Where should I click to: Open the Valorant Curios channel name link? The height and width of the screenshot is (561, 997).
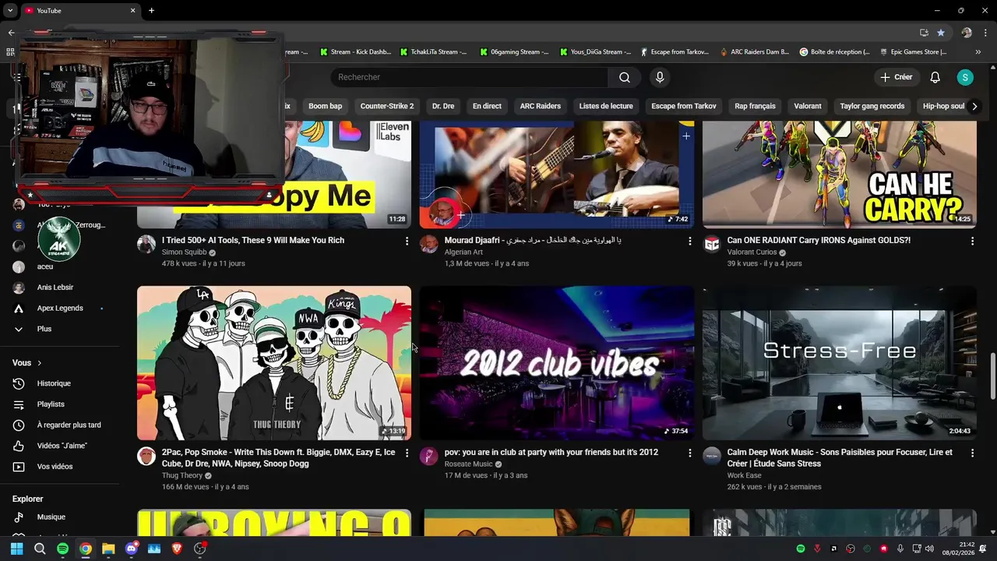pos(752,252)
